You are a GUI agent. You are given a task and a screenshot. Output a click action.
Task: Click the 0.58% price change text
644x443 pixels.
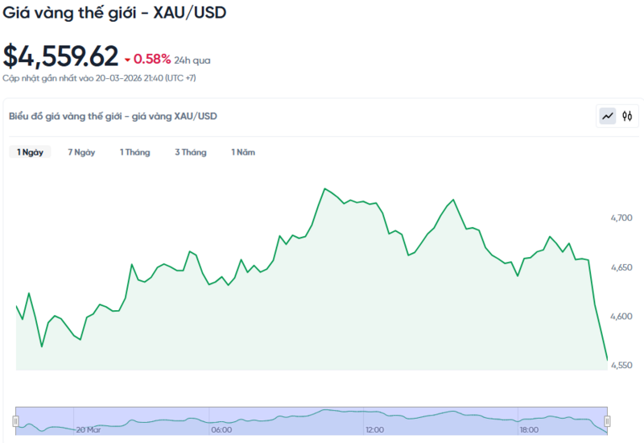[152, 59]
